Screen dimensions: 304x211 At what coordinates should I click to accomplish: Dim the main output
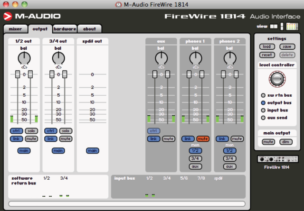pyautogui.click(x=286, y=142)
